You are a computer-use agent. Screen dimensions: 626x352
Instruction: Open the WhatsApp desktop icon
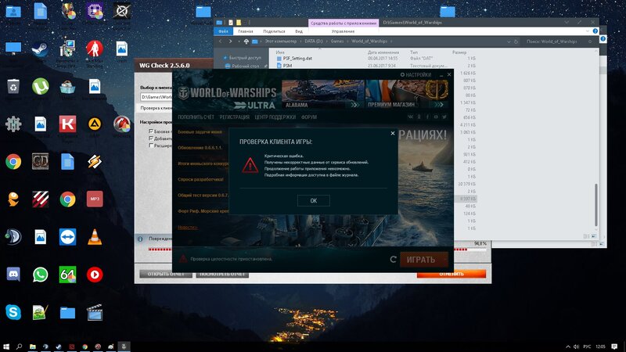pos(40,275)
